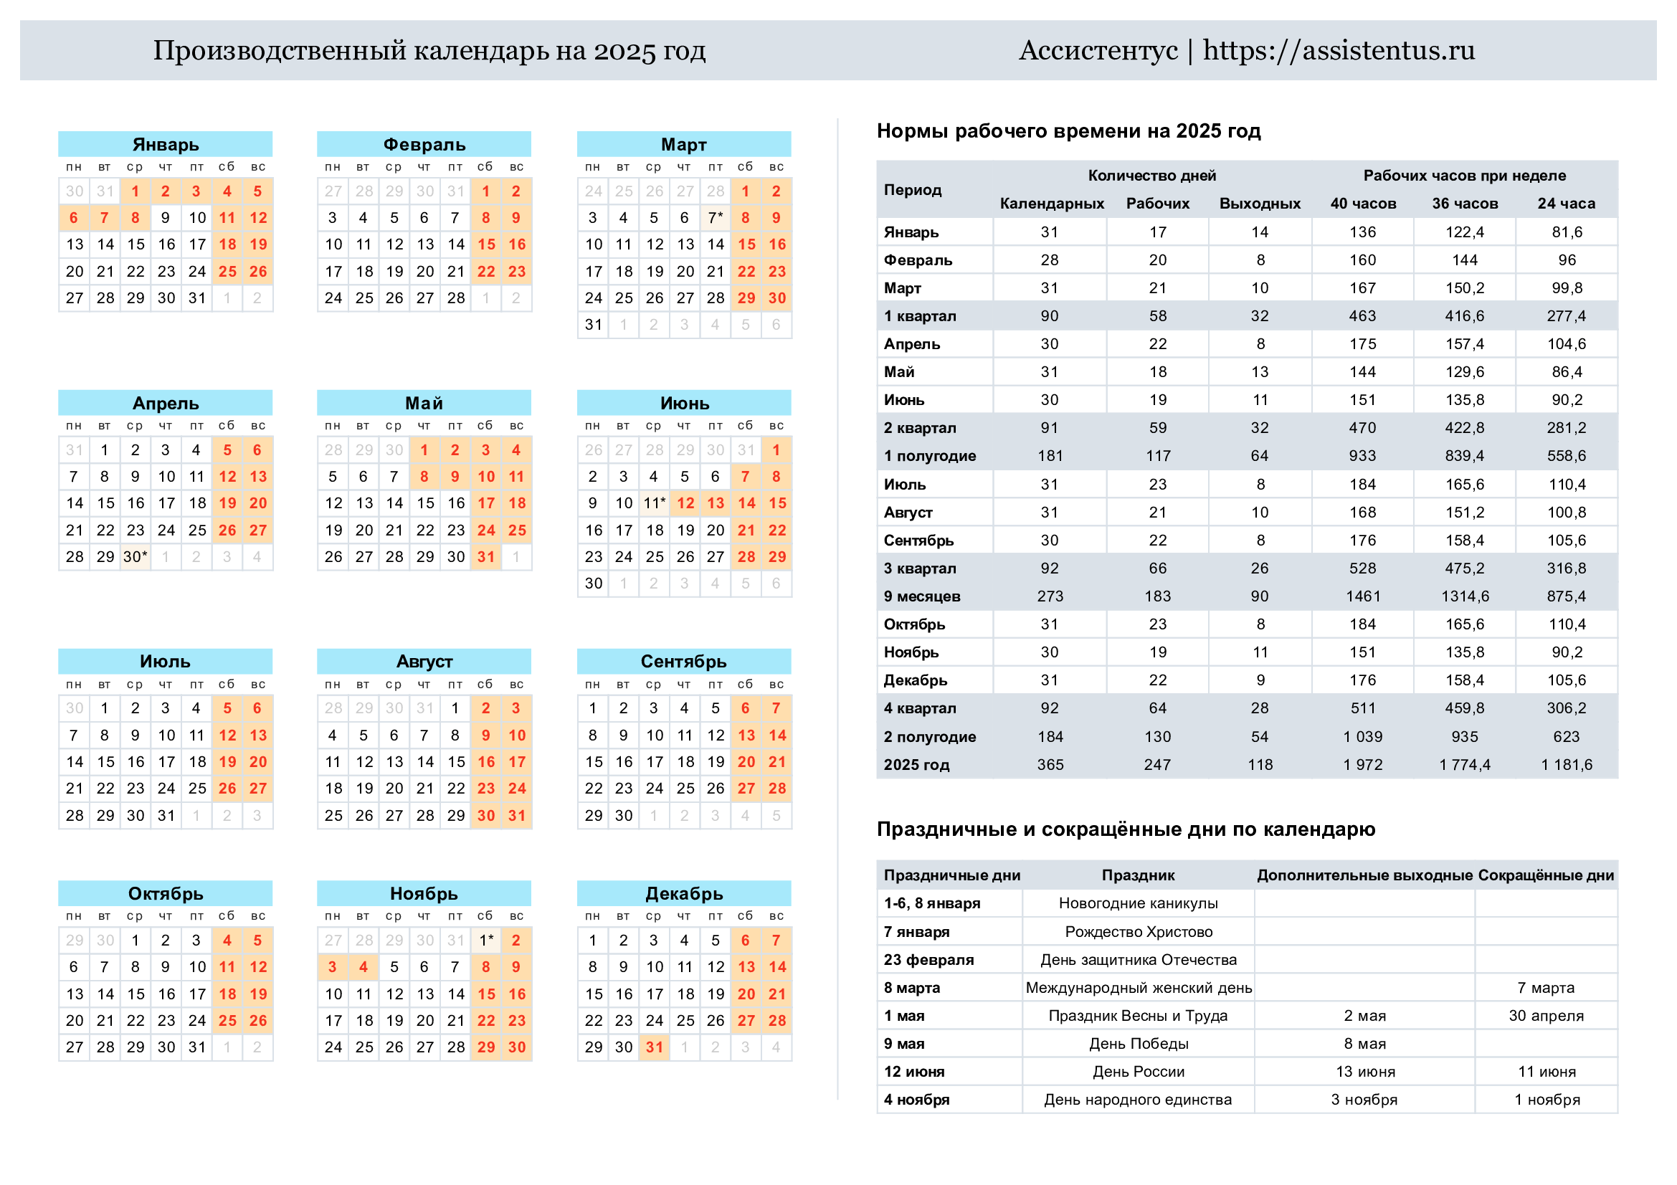Viewport: 1677px width, 1185px height.
Task: Click 'День народного единства' holiday name
Action: (x=1138, y=1099)
